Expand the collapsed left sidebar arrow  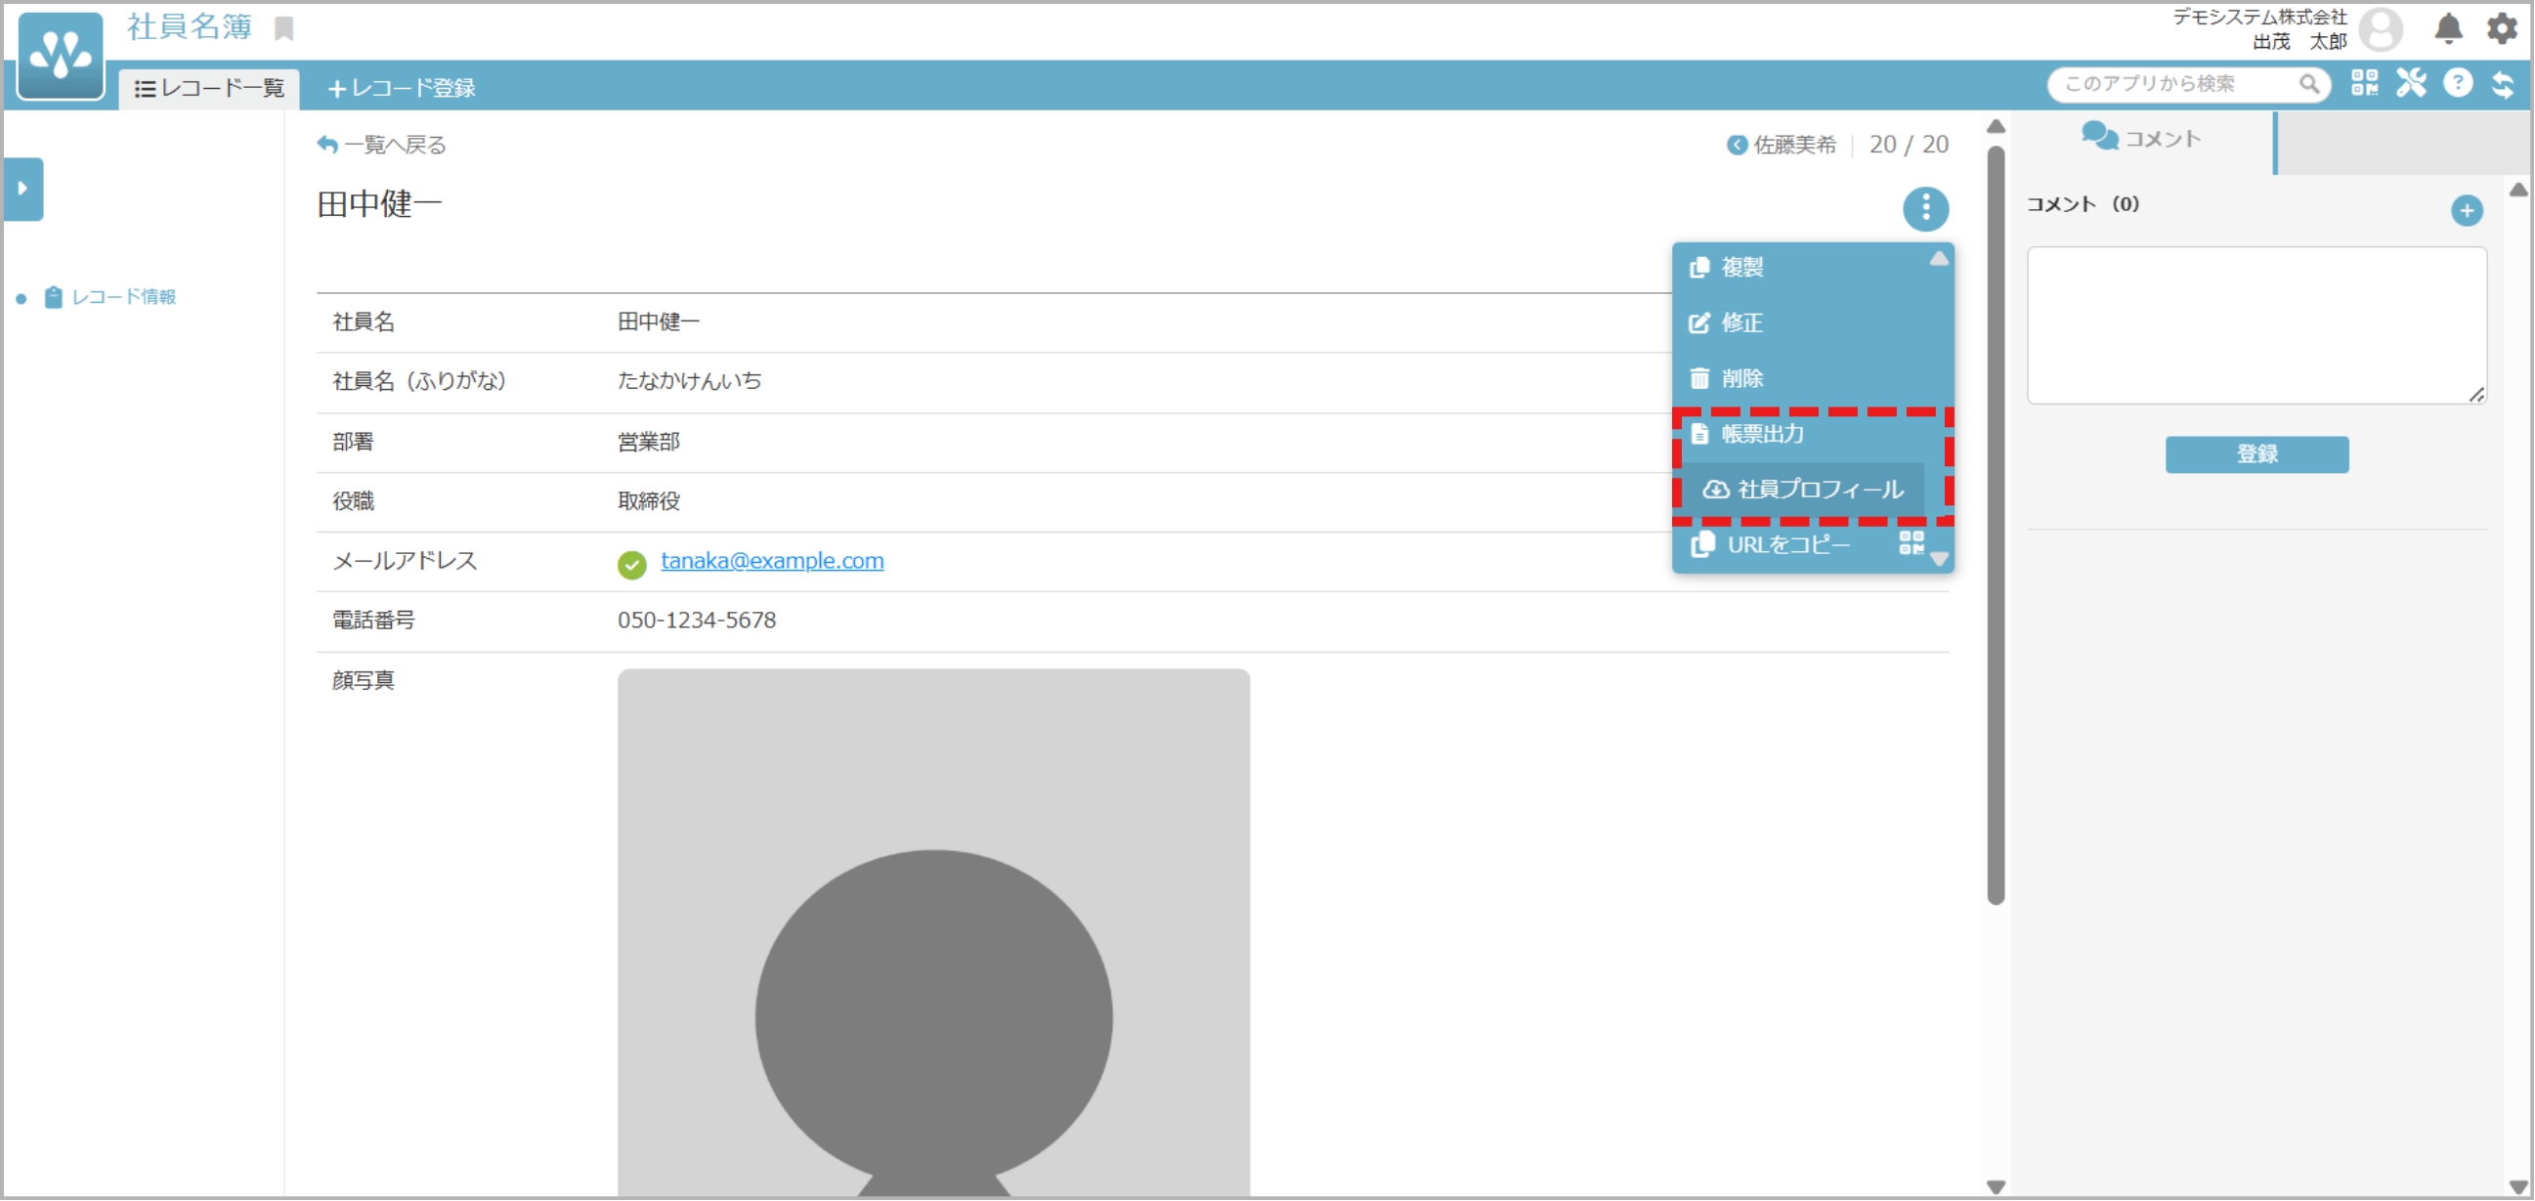point(23,189)
